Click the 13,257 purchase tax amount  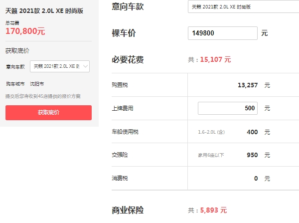pos(248,85)
